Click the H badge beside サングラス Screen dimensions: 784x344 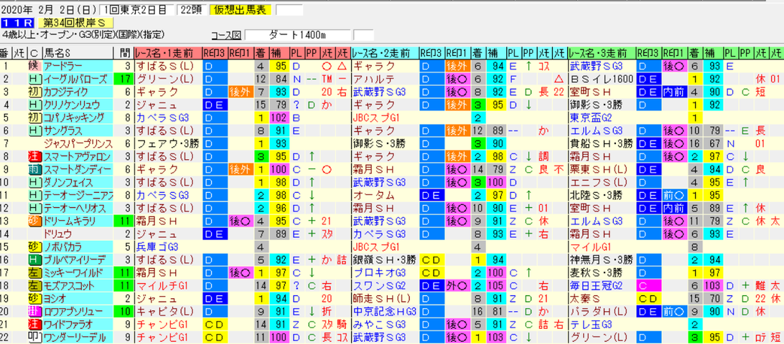click(x=34, y=130)
